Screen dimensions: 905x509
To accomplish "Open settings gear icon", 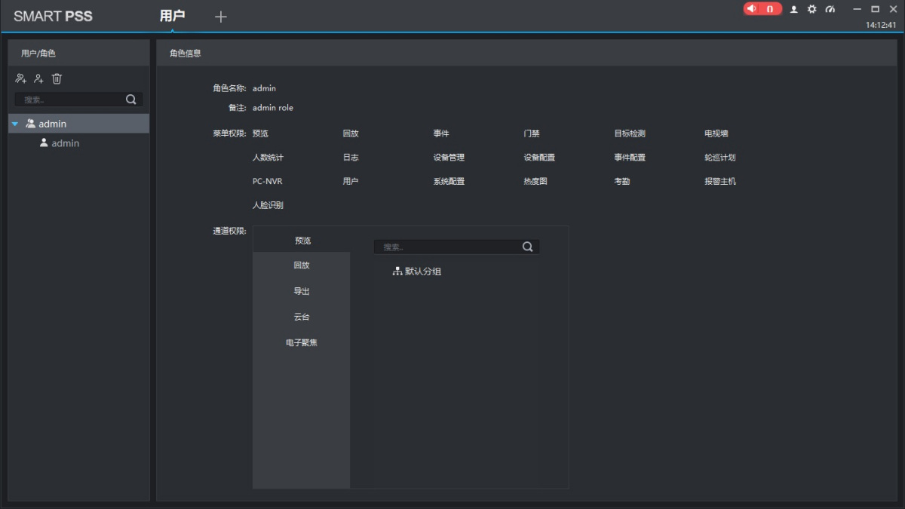I will (812, 9).
